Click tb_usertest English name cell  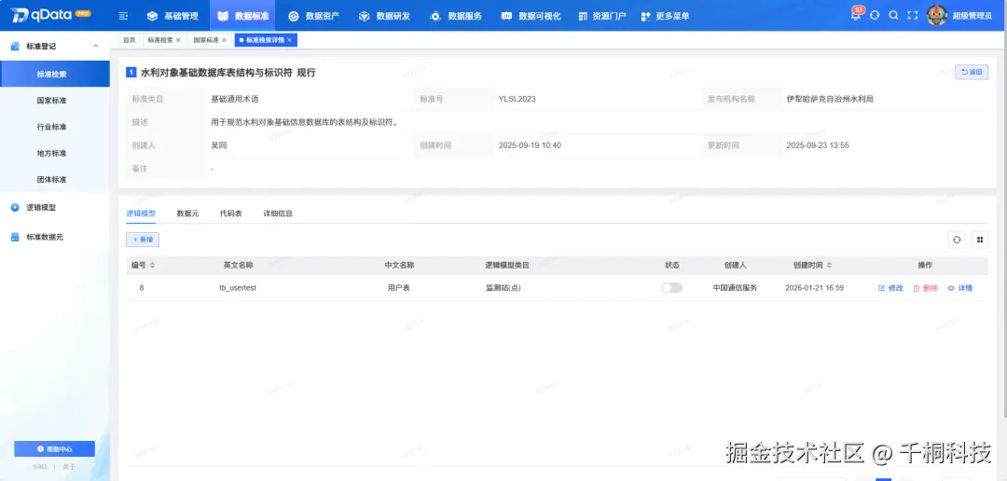(238, 288)
